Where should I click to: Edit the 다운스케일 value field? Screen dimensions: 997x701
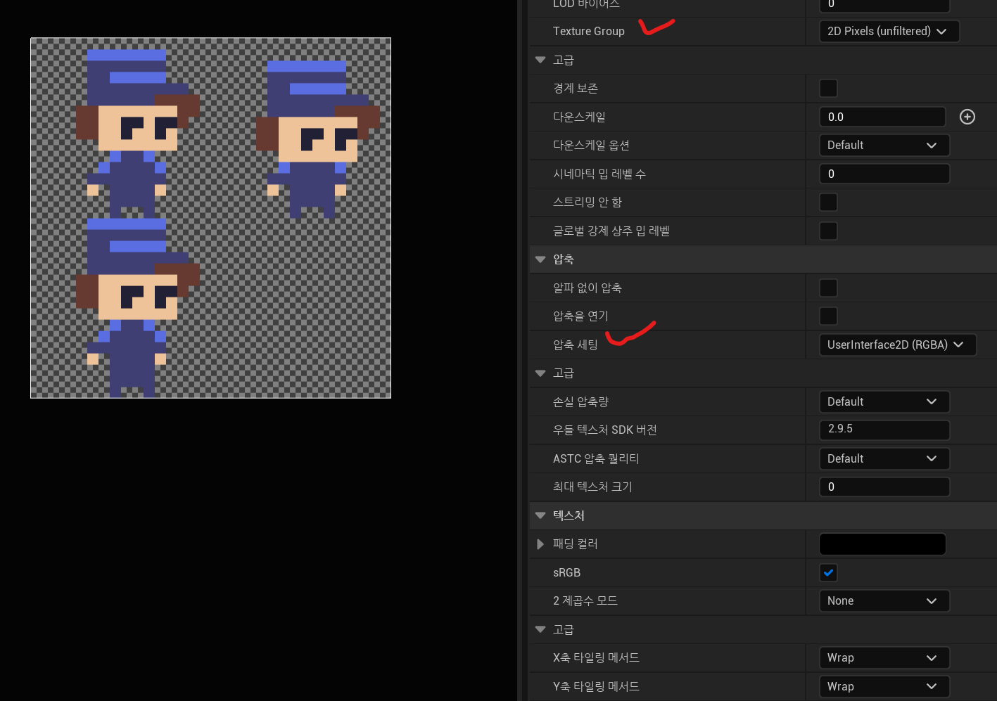[883, 117]
